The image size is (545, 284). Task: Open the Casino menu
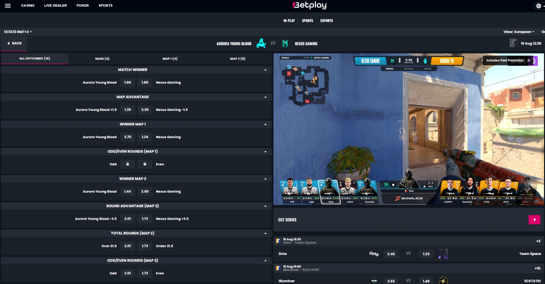coord(28,5)
